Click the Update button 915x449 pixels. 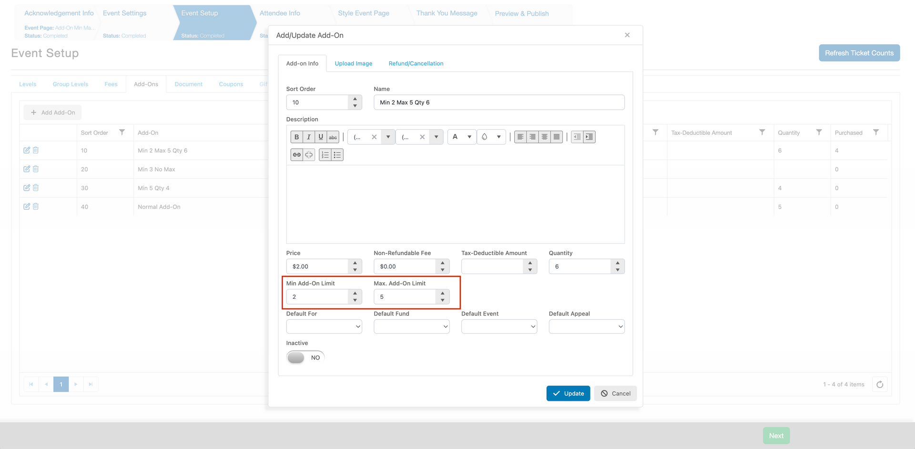click(x=569, y=393)
